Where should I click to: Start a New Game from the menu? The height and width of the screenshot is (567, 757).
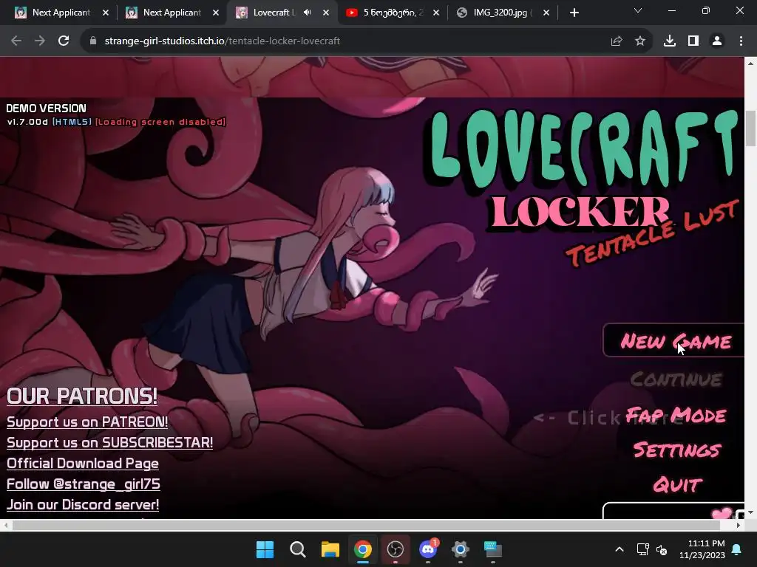click(676, 341)
